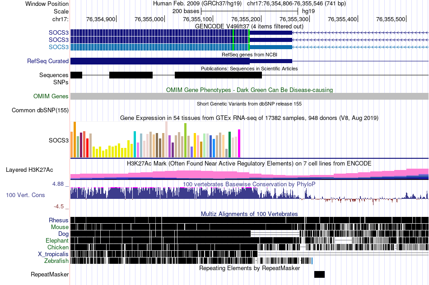Open Short Genetic Variants from dbSNP title
429x285 pixels.
point(249,104)
